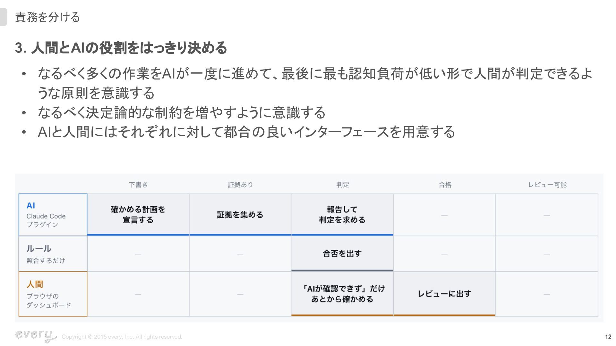Click the レビュー可能 column header

(x=547, y=185)
